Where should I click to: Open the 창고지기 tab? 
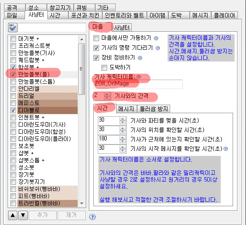[60, 8]
